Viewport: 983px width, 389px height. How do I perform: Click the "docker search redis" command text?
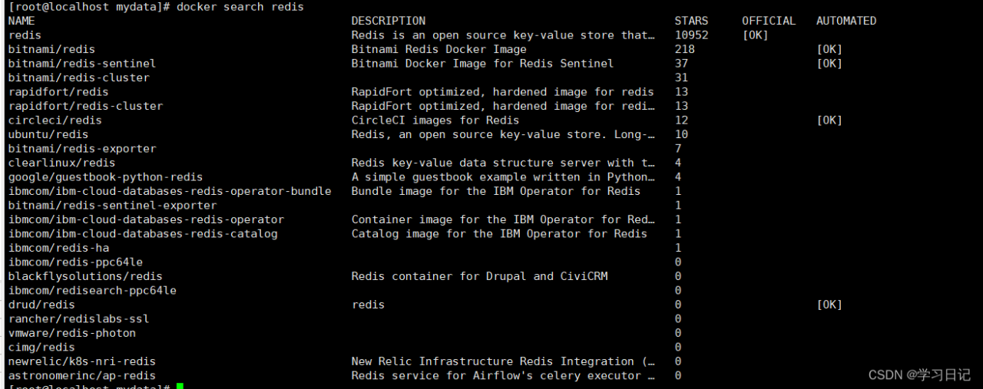[240, 7]
